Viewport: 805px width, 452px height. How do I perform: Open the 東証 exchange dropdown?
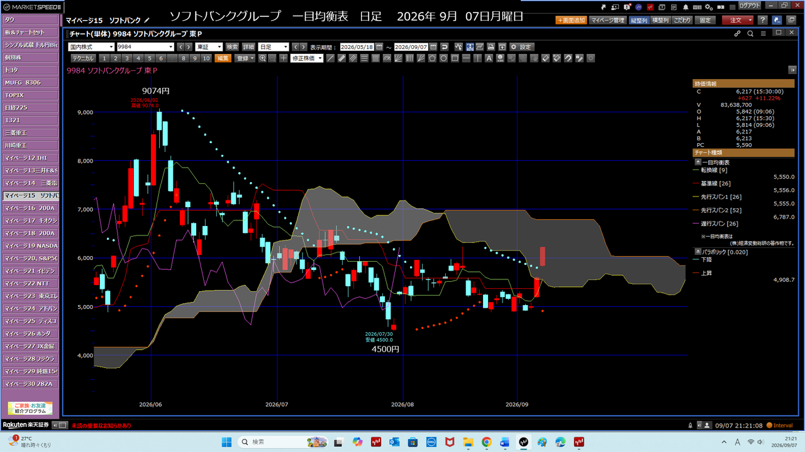pyautogui.click(x=209, y=46)
